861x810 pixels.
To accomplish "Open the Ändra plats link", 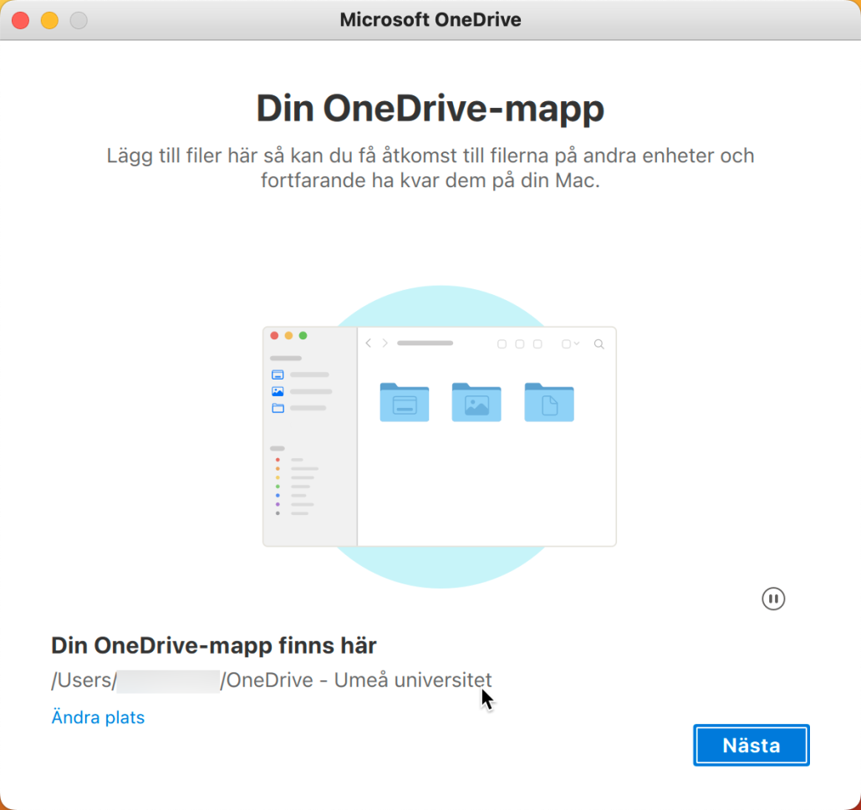I will coord(98,717).
